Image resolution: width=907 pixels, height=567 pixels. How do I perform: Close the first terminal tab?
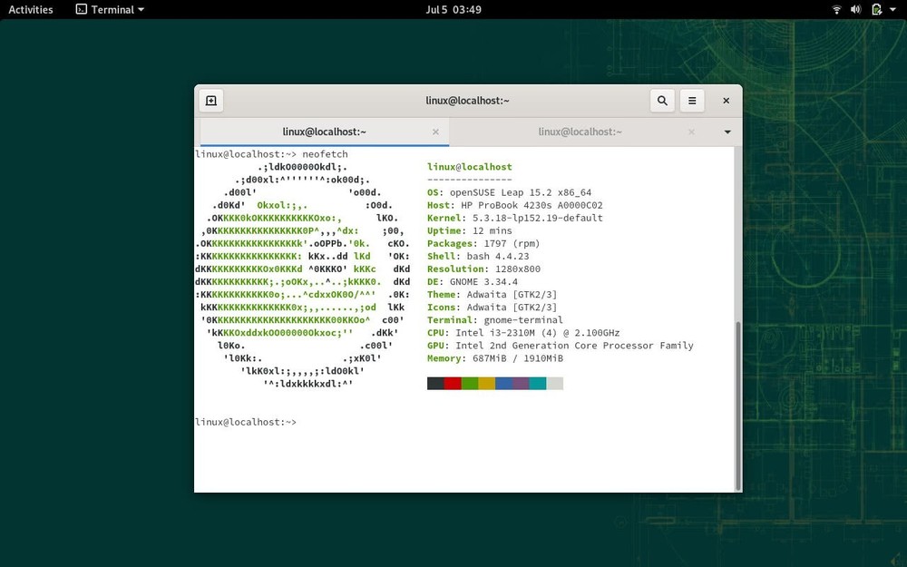click(435, 132)
